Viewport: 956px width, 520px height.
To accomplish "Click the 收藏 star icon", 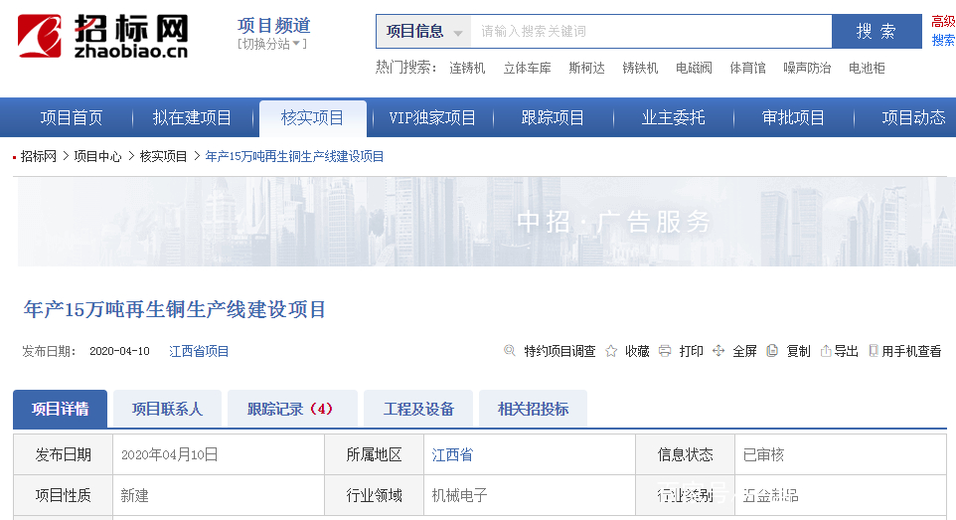I will coord(611,351).
